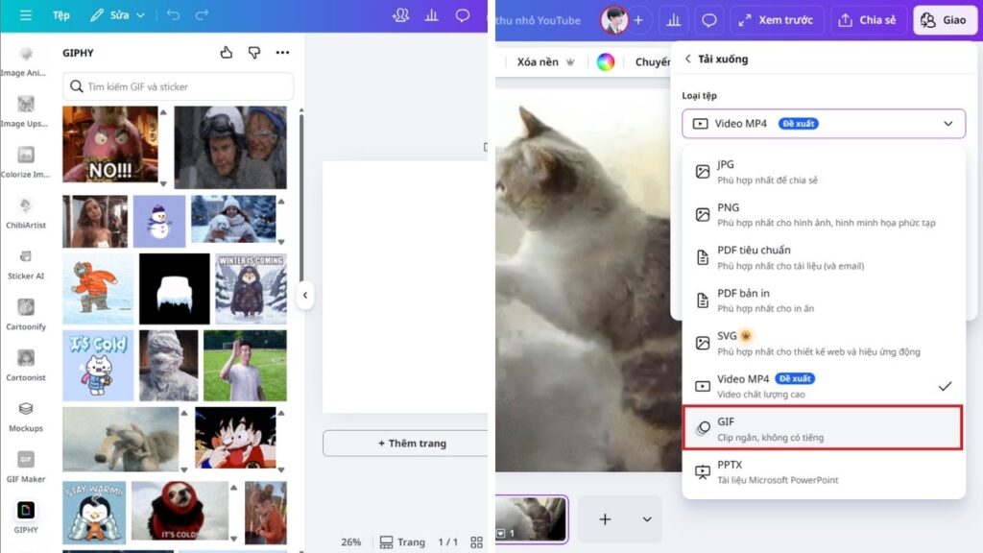Screen dimensions: 983x553
Task: Click the GIF search input field
Action: pyautogui.click(x=176, y=86)
